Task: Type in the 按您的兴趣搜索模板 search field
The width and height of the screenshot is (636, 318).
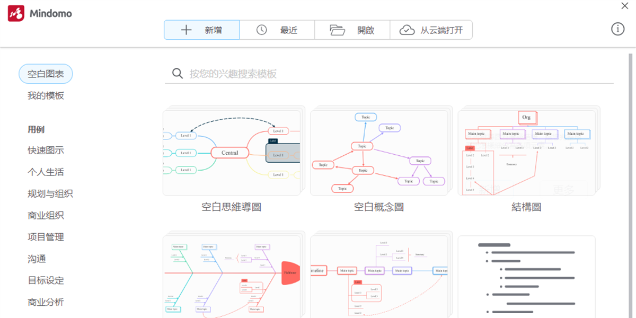Action: coord(397,74)
